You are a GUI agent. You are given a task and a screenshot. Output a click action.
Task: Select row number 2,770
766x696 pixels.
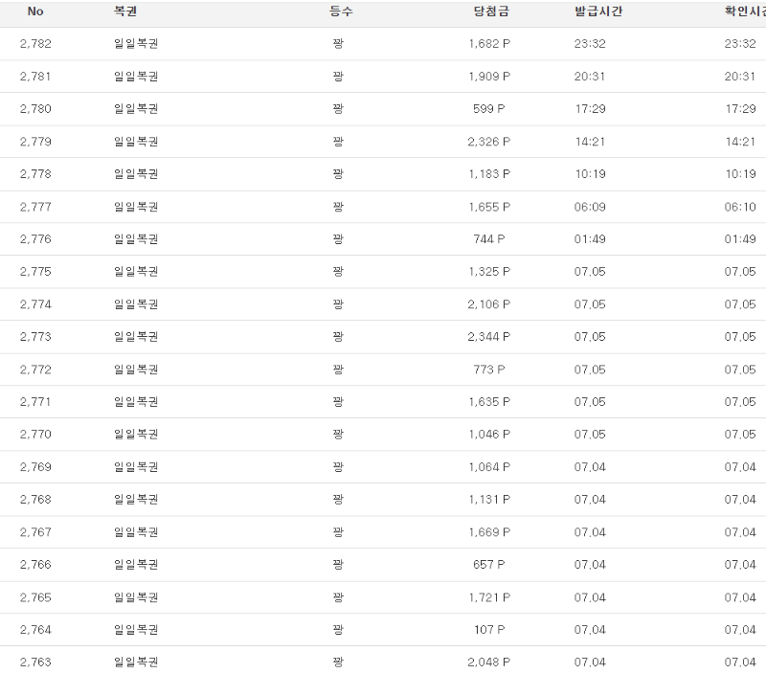35,435
